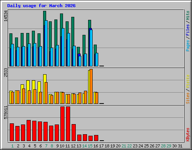Select day 6 on the date axis

pyautogui.click(x=40, y=146)
